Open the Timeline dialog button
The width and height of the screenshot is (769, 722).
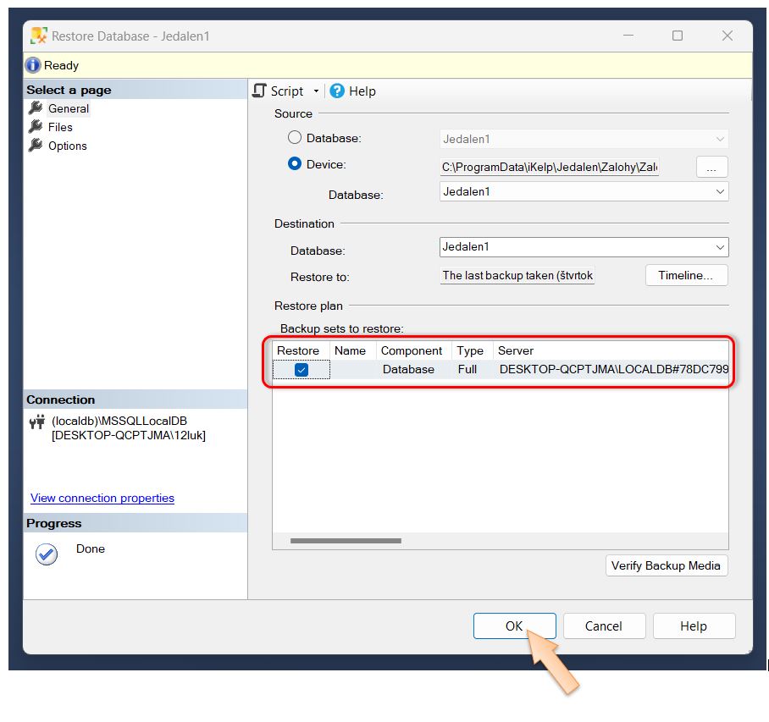(x=686, y=275)
